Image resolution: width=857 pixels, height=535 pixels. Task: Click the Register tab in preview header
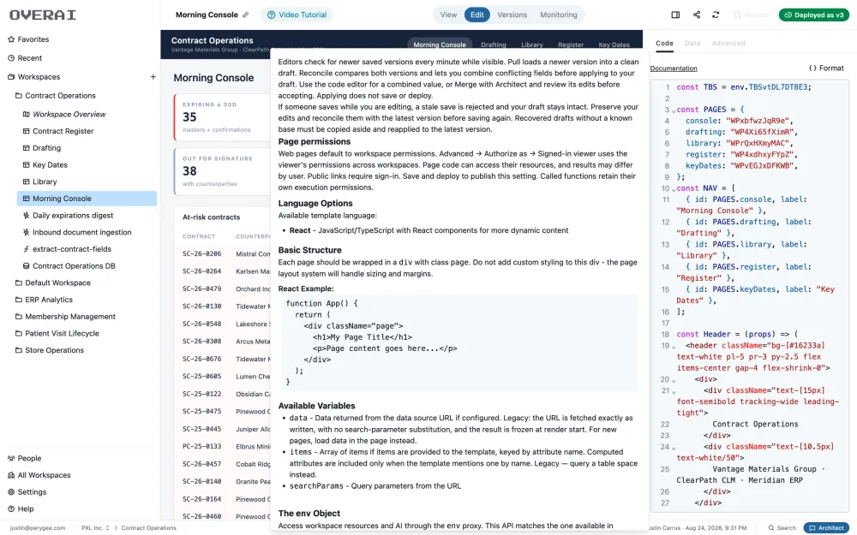pos(571,45)
